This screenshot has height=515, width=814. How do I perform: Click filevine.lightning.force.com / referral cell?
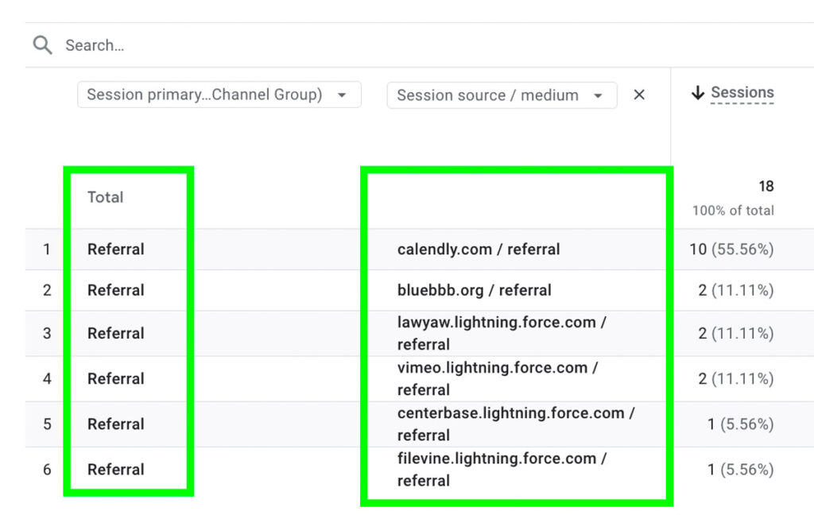click(502, 470)
